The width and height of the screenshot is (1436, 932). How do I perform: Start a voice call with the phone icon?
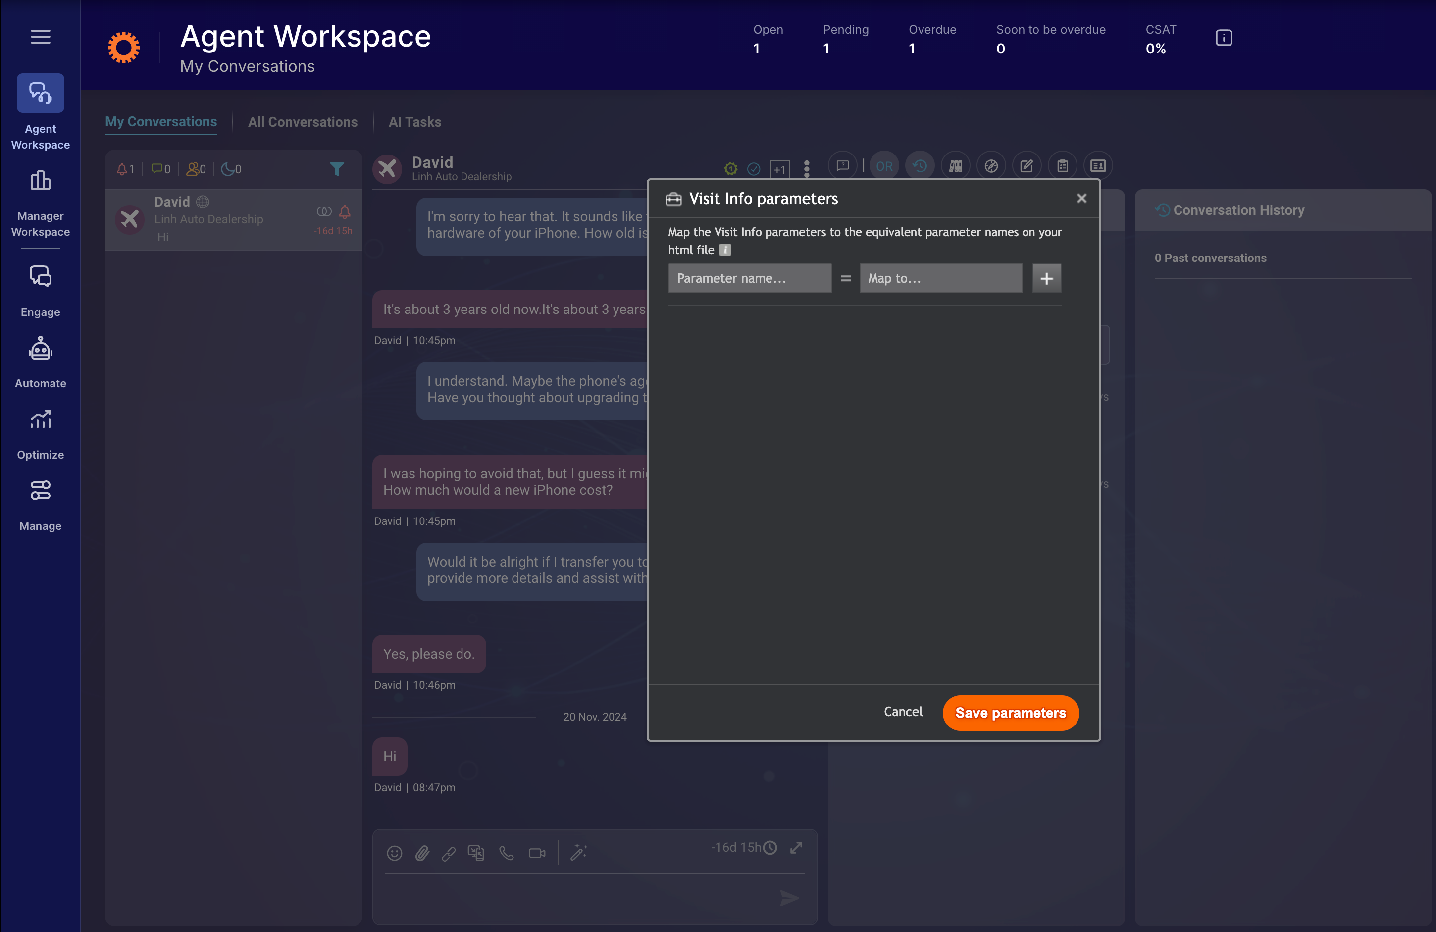tap(506, 853)
